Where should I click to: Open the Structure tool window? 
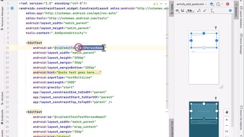pos(2,98)
